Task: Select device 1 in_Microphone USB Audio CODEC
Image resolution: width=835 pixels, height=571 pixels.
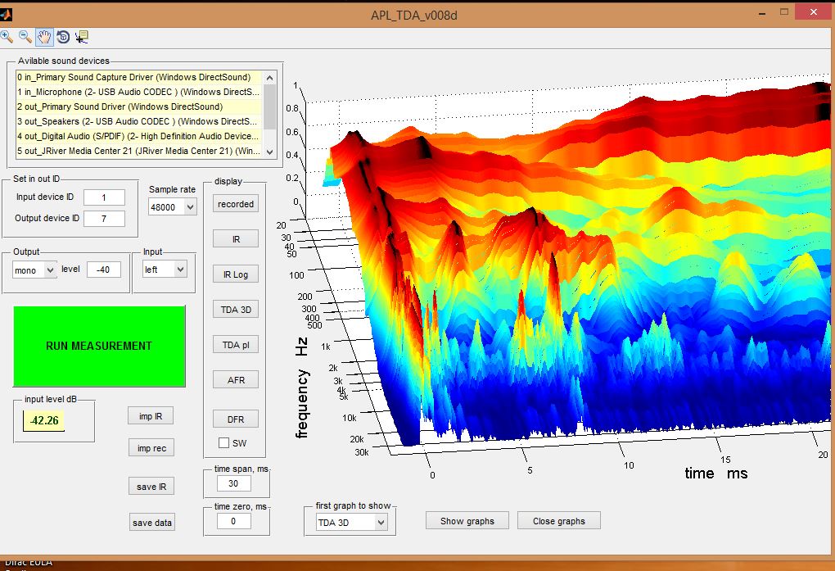Action: click(138, 92)
